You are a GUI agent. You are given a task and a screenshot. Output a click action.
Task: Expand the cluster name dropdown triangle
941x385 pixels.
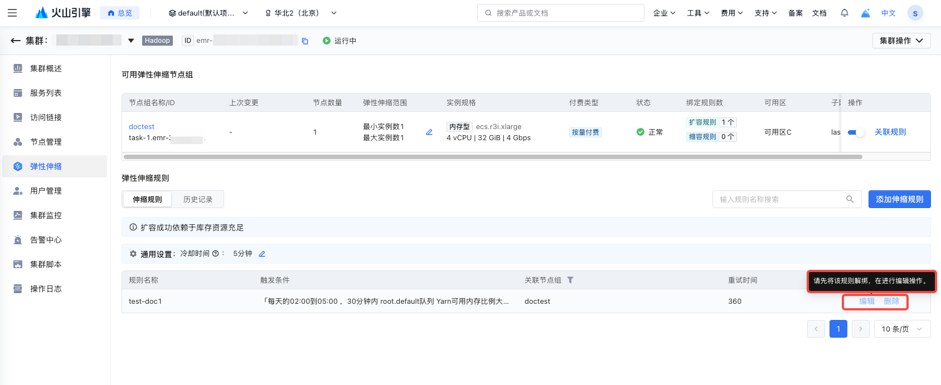tap(131, 41)
